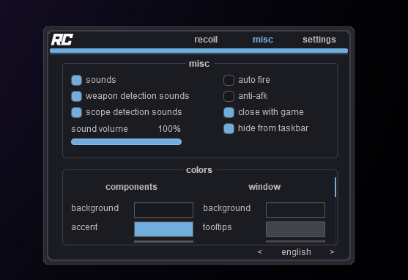Enable auto fire option
408x280 pixels.
(229, 80)
